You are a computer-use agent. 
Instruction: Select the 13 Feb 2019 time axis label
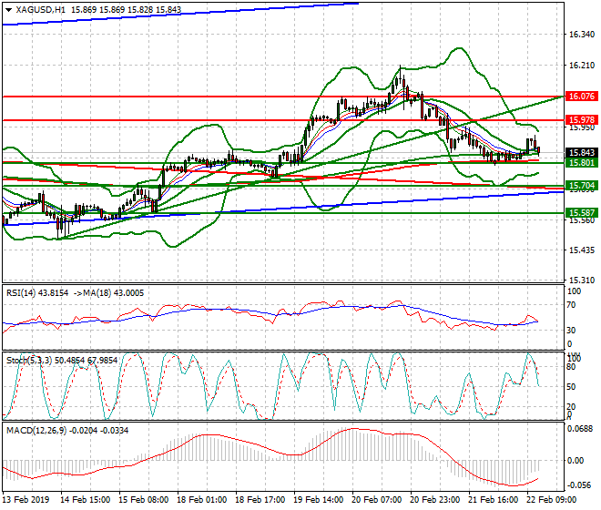25,500
